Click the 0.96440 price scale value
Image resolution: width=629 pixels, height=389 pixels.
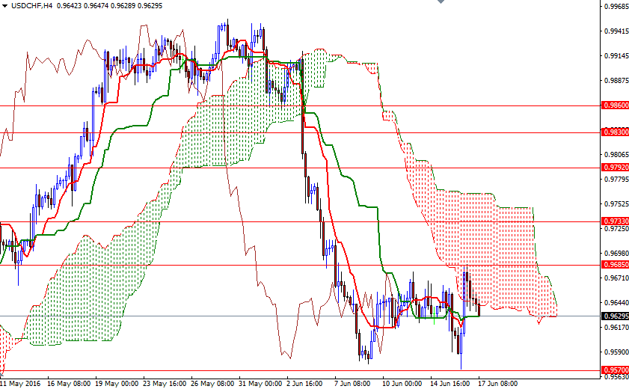point(616,303)
